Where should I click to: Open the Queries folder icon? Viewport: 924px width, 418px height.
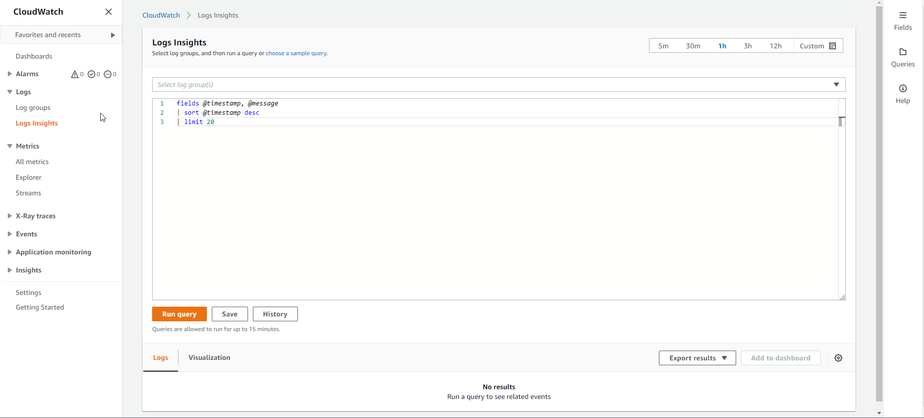pos(902,52)
